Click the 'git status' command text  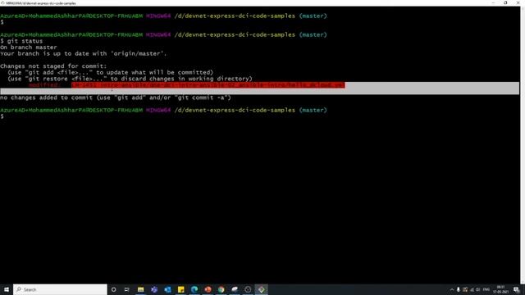(x=25, y=41)
